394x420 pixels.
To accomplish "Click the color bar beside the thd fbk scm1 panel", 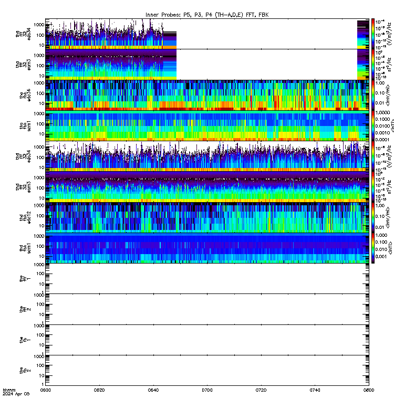I will [373, 248].
